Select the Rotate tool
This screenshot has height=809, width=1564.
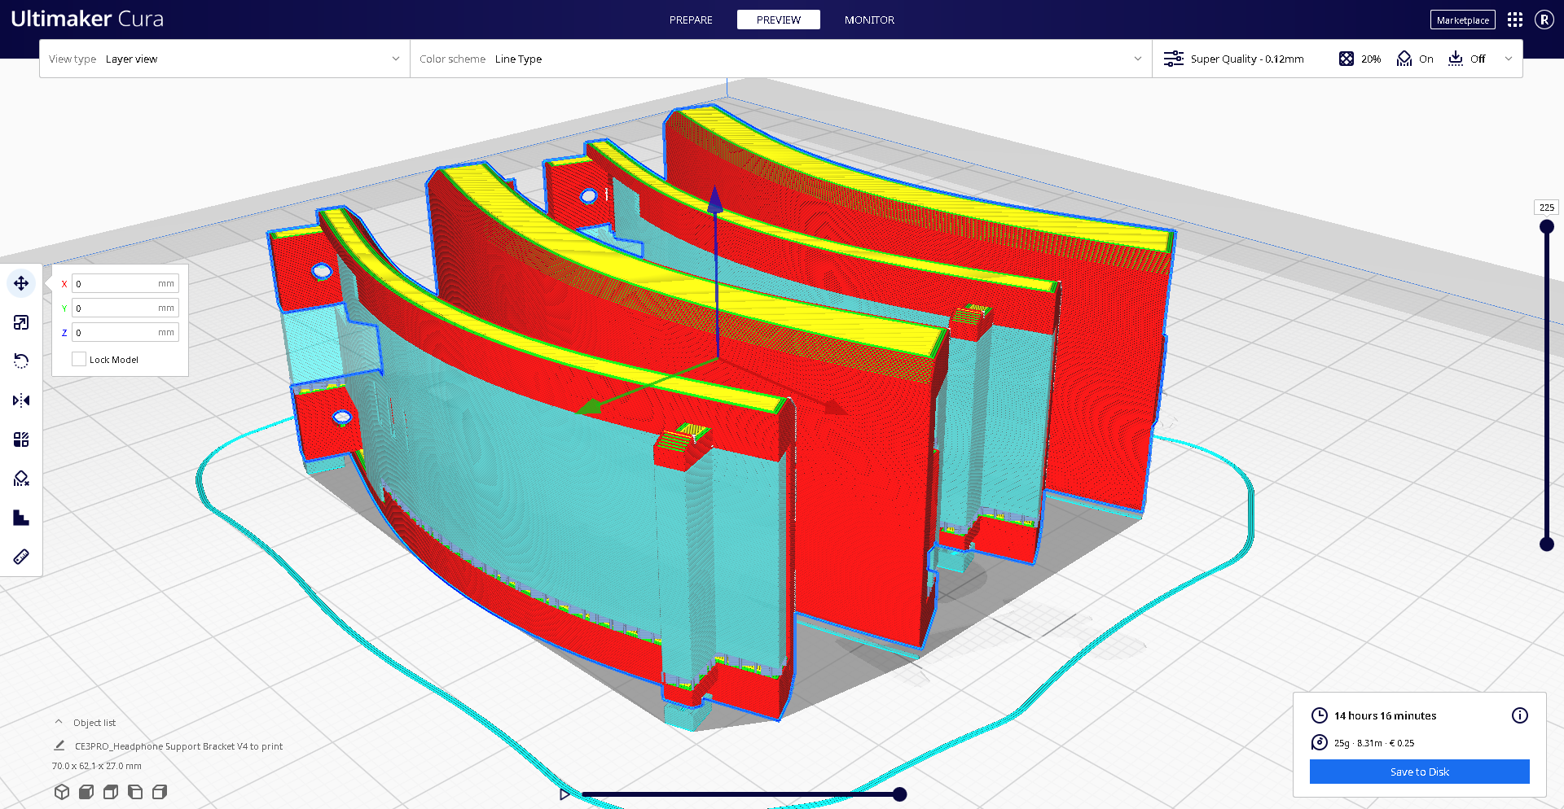click(21, 361)
